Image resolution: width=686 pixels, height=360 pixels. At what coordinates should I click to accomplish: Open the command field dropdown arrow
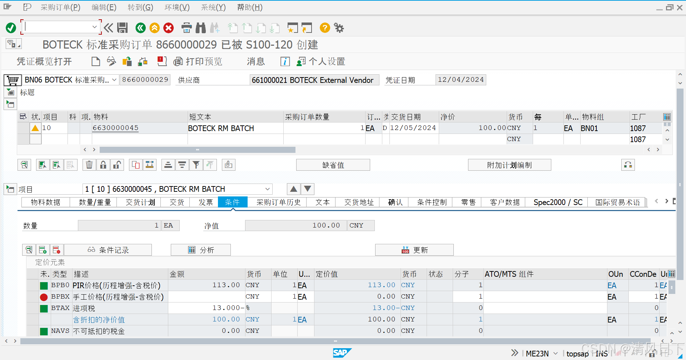(94, 27)
